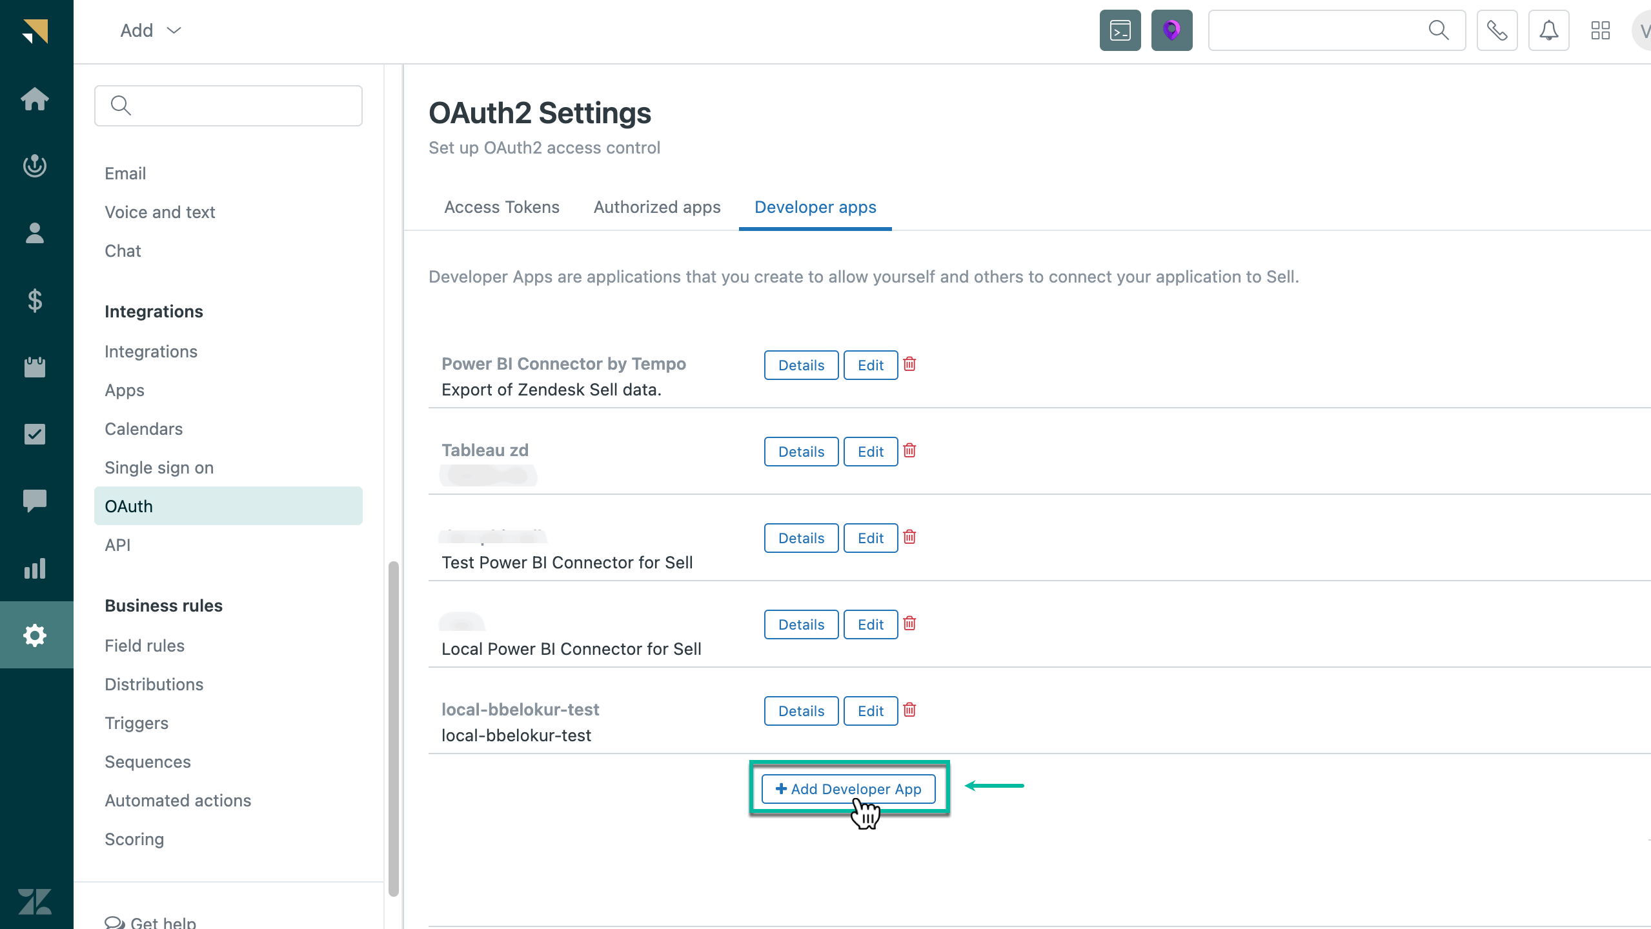Delete the Tableau zd app via trash icon
The height and width of the screenshot is (929, 1651).
click(x=909, y=451)
